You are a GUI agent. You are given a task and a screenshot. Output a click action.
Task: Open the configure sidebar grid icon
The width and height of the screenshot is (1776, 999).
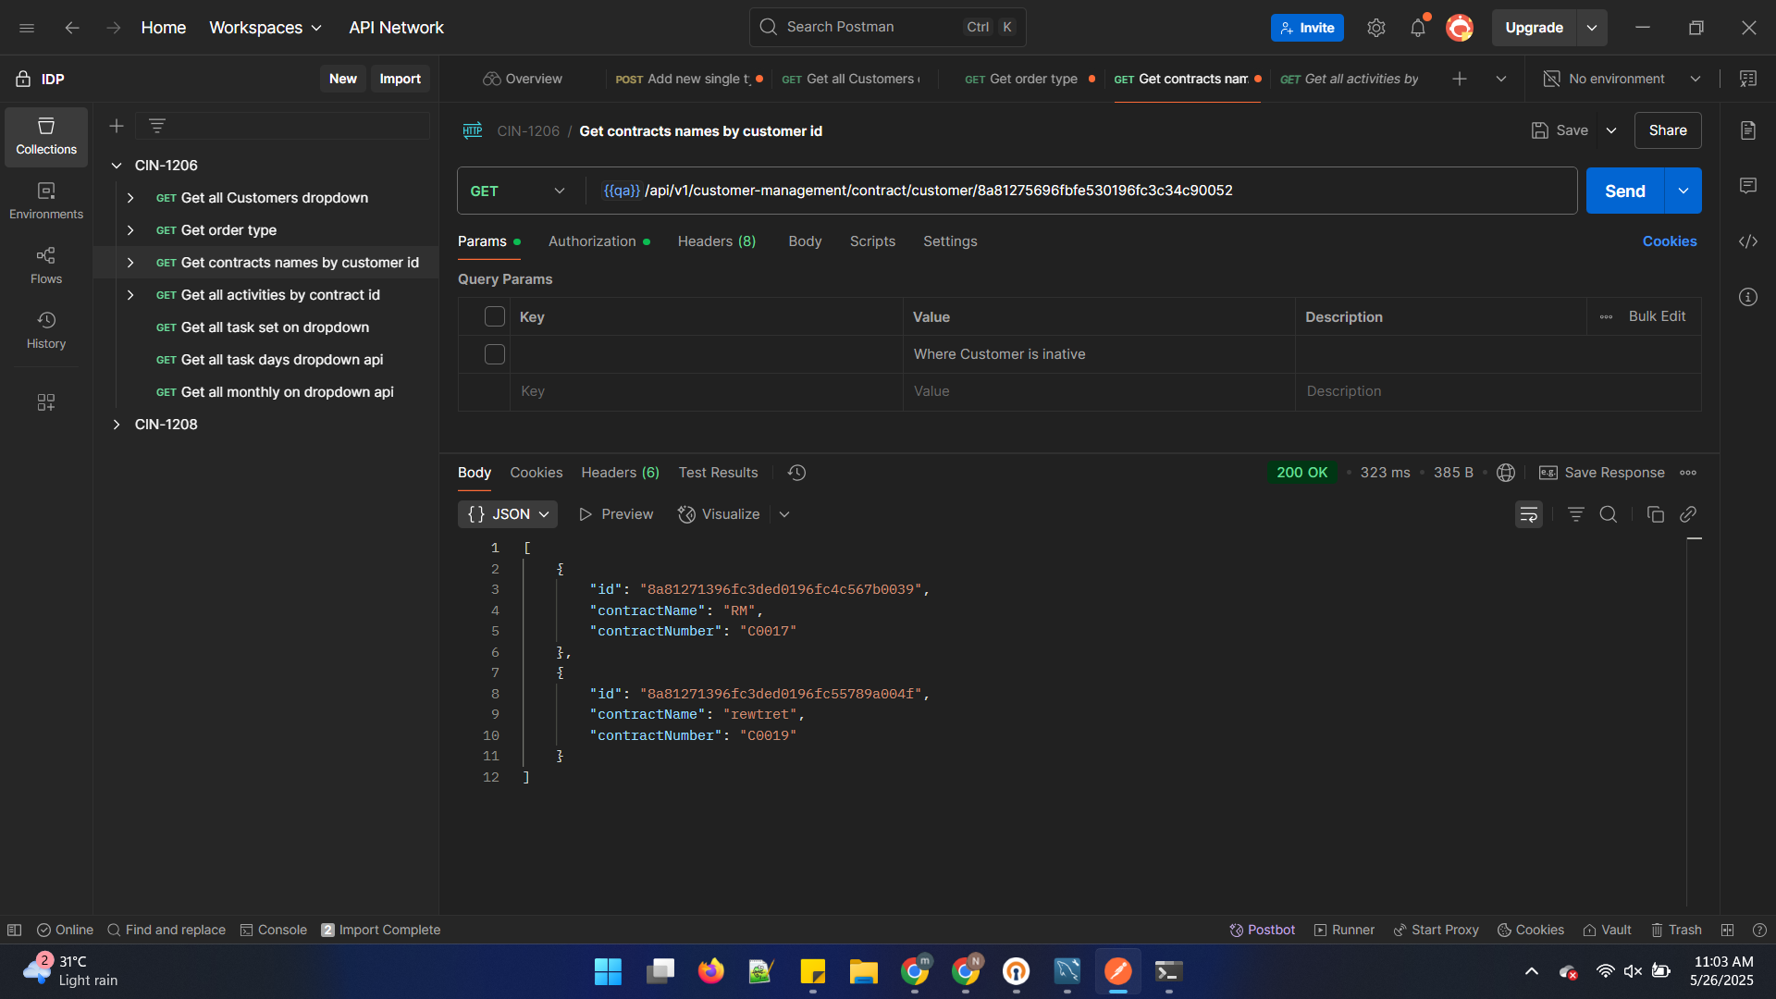pos(46,402)
